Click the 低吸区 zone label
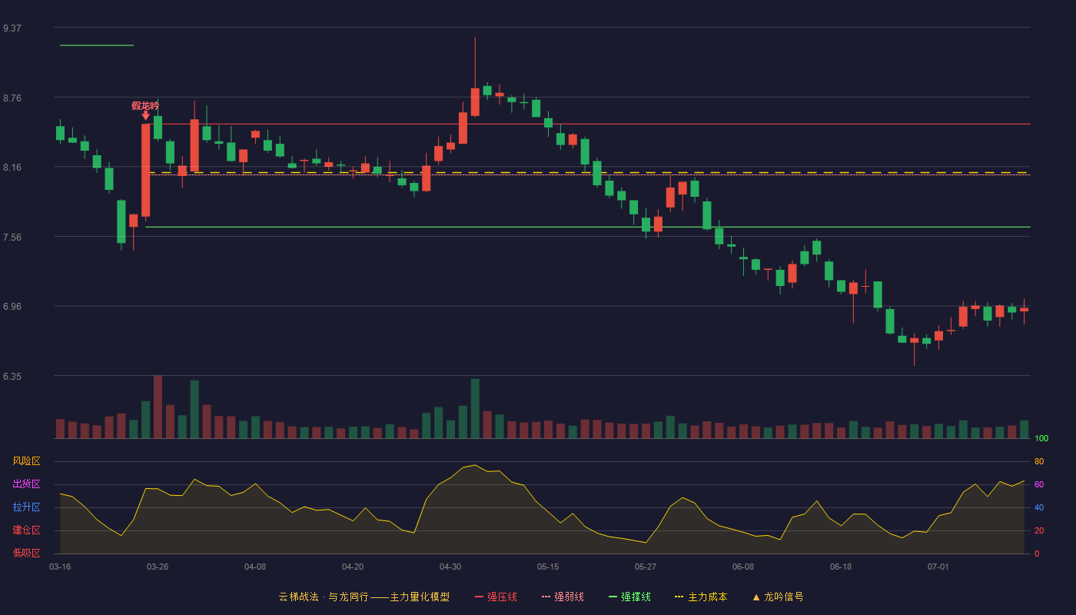Image resolution: width=1076 pixels, height=615 pixels. (x=26, y=553)
